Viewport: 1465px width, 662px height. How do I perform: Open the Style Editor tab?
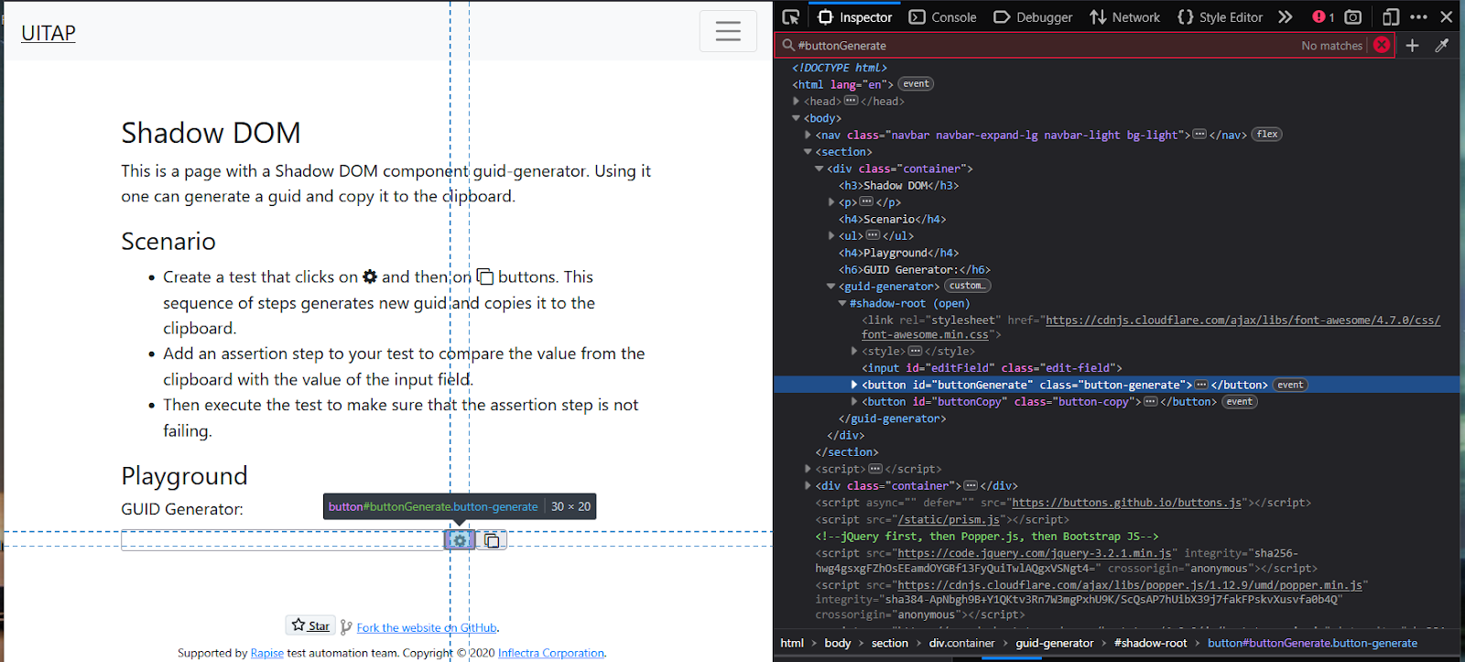point(1220,16)
